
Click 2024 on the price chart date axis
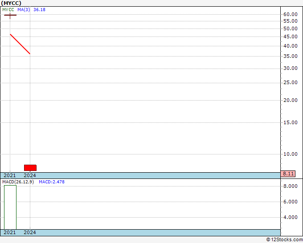coord(30,175)
